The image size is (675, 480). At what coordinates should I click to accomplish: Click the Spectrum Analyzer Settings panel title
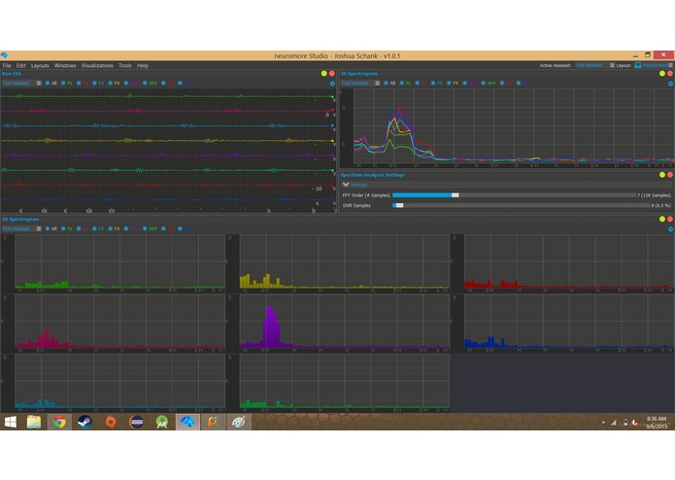pyautogui.click(x=372, y=175)
